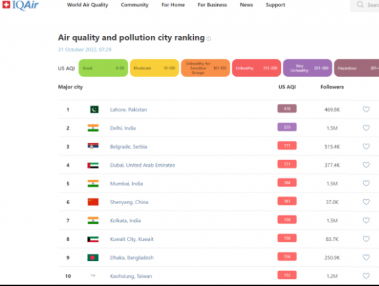
Task: Favorite Lahore with the heart icon
Action: click(x=366, y=110)
